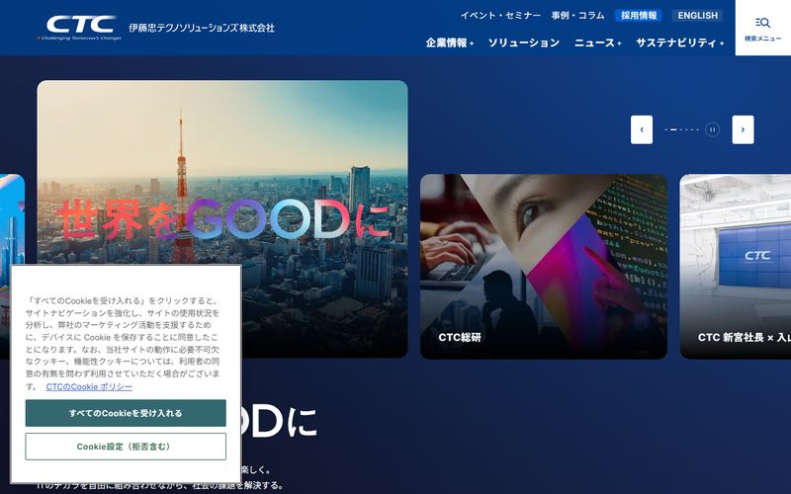
Task: Open the CTC 新宮社長 slide card
Action: (736, 267)
